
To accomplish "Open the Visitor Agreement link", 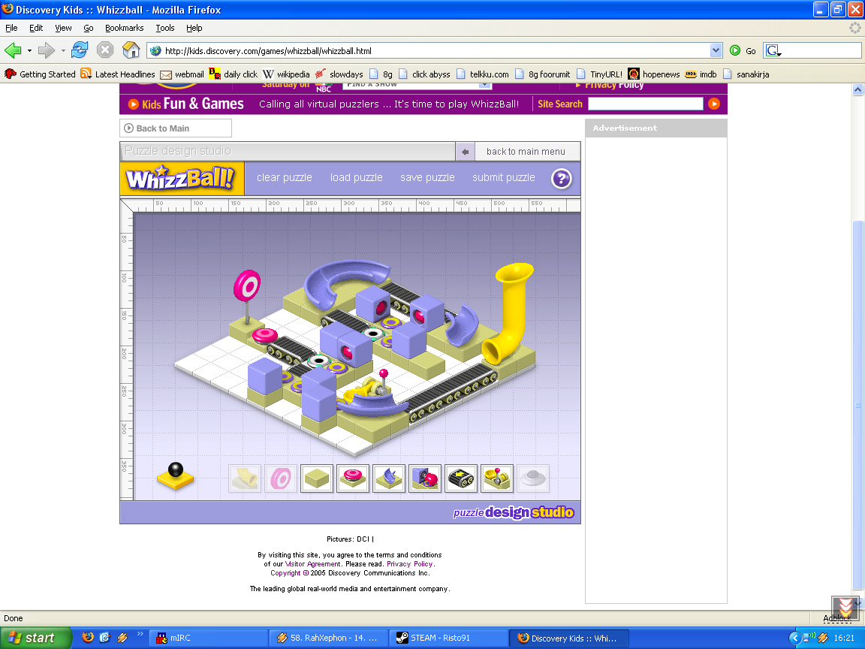I will (x=313, y=564).
